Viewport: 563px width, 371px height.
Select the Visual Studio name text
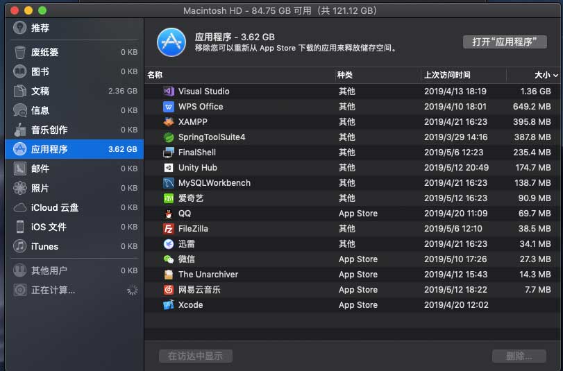203,91
